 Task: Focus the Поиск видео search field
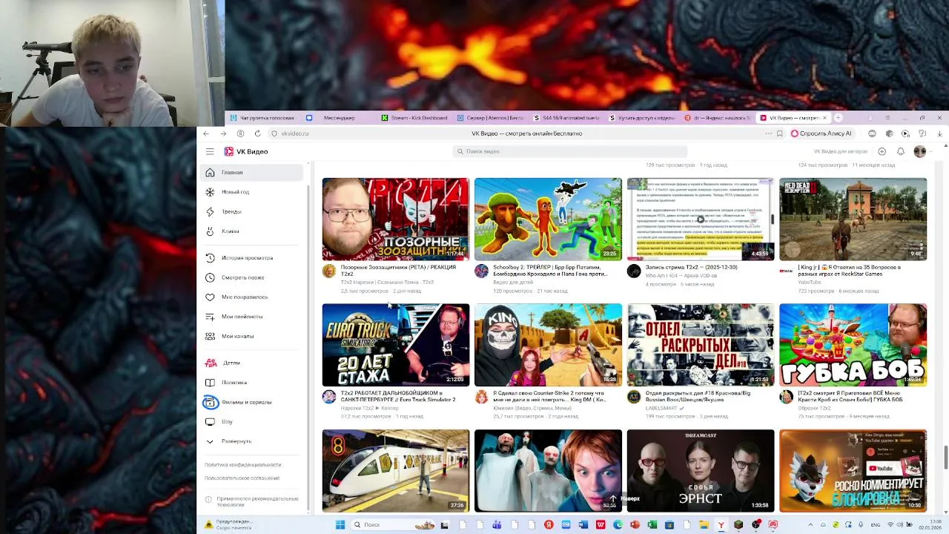point(569,151)
